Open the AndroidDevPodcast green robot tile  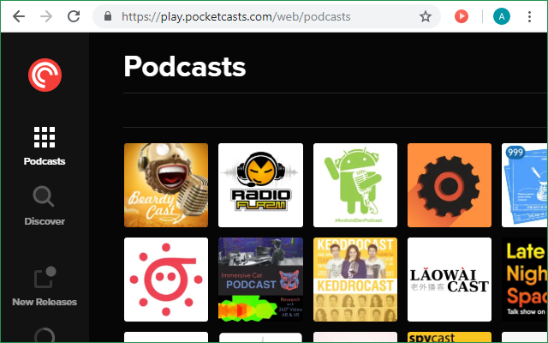point(355,185)
